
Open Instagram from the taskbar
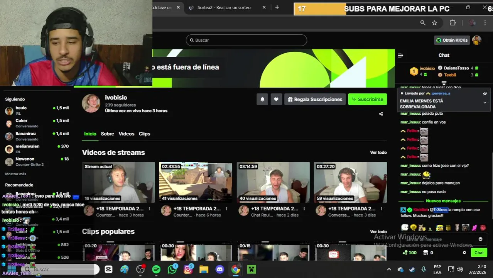[x=188, y=270]
